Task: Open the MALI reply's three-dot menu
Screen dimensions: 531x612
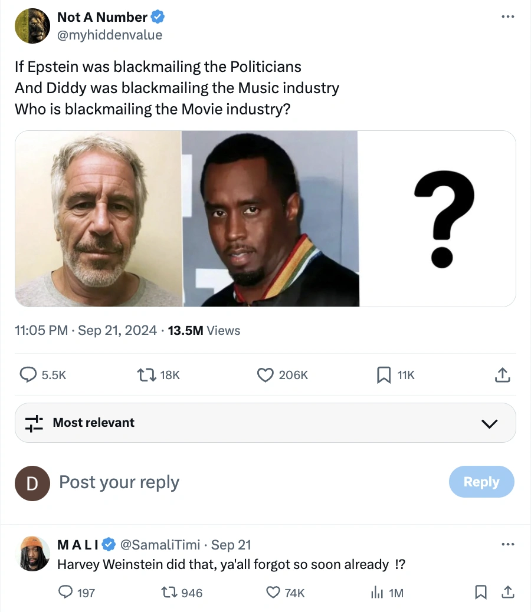Action: click(507, 544)
